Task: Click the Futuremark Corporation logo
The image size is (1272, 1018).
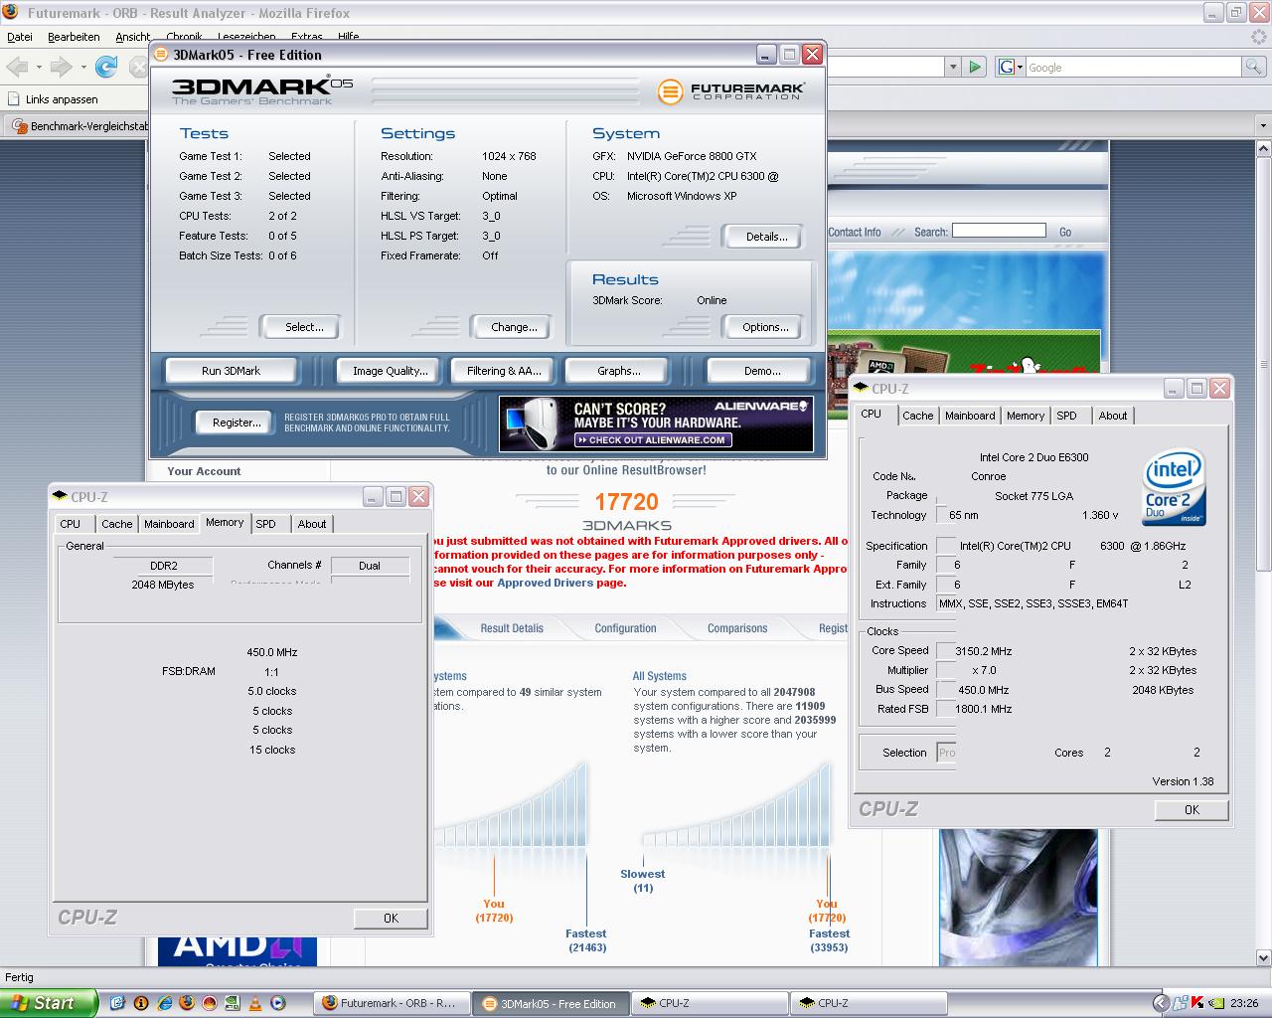Action: click(x=730, y=91)
